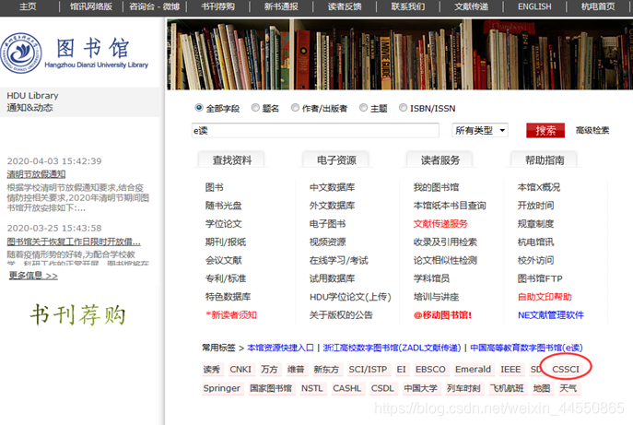The image size is (633, 425).
Task: Click the search input field containing e读
Action: 315,131
